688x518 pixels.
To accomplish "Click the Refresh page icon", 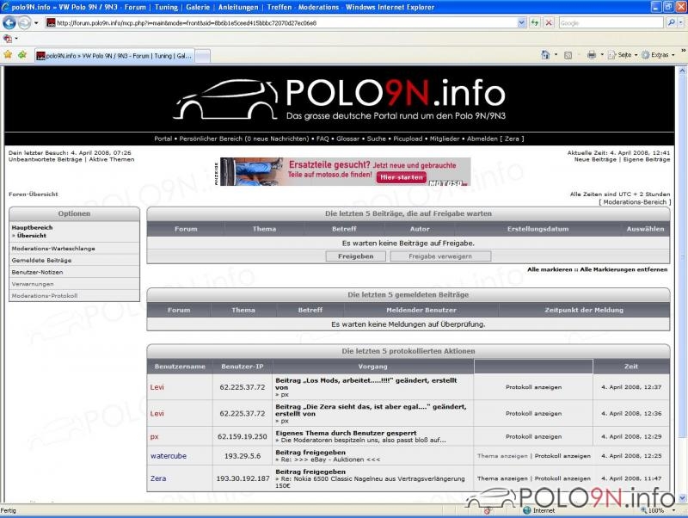I will (x=533, y=23).
